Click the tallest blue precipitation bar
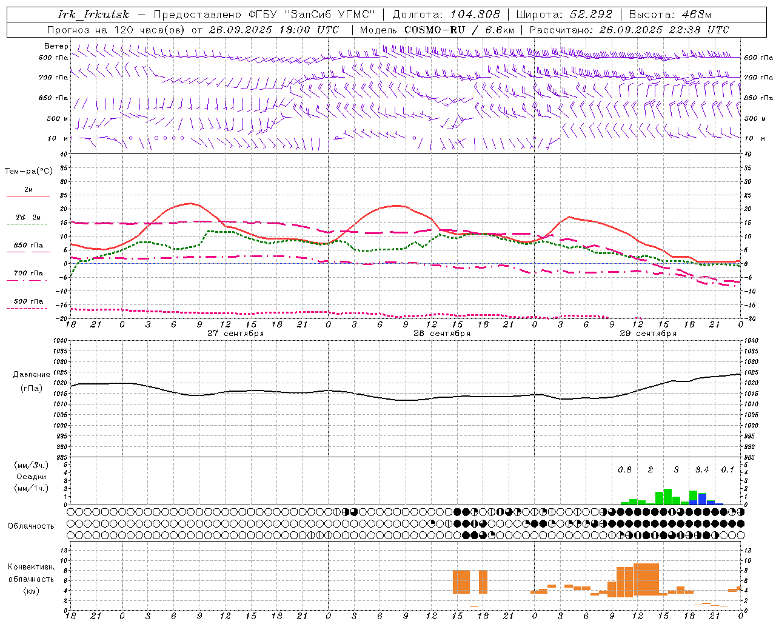Screen dimensions: 776x621 pyautogui.click(x=702, y=499)
